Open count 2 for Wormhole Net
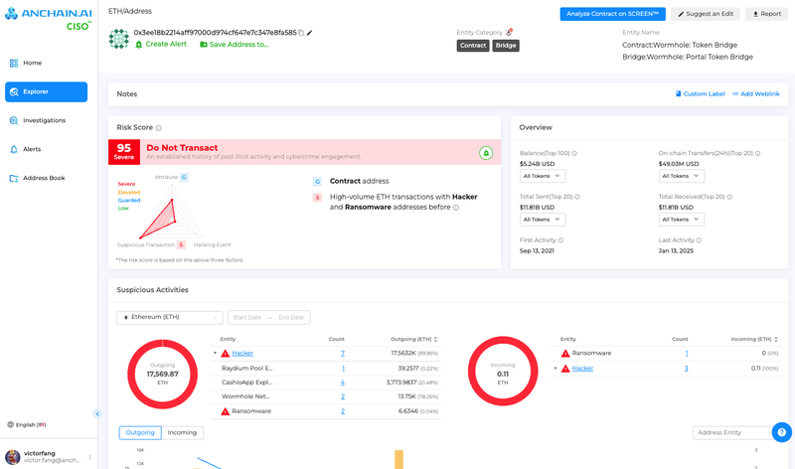This screenshot has height=469, width=795. click(343, 396)
